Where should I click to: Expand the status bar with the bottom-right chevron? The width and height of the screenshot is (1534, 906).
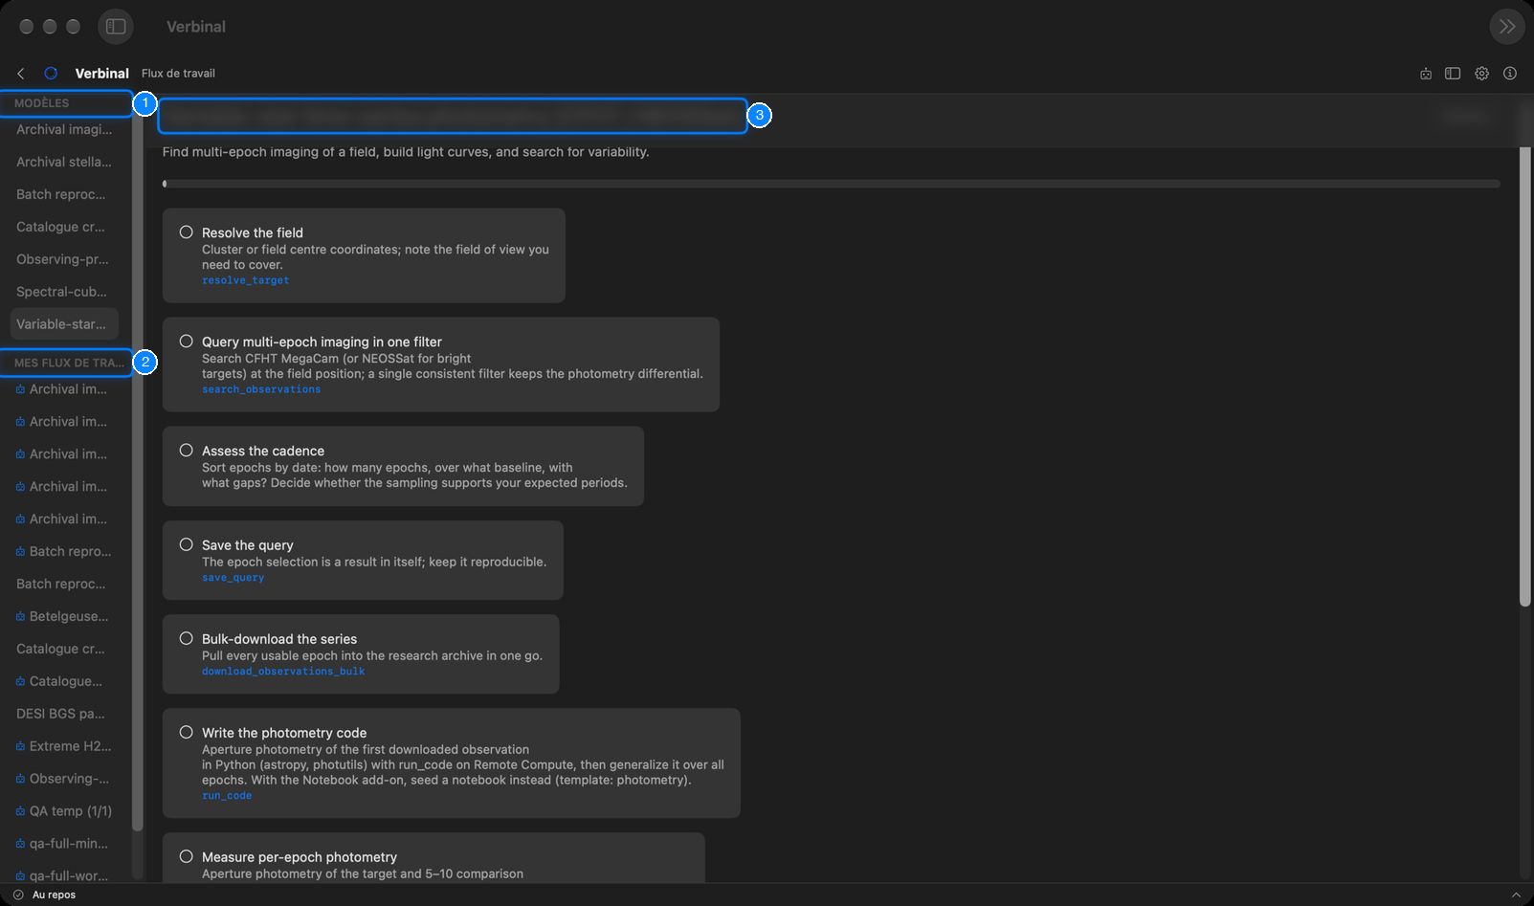coord(1516,895)
